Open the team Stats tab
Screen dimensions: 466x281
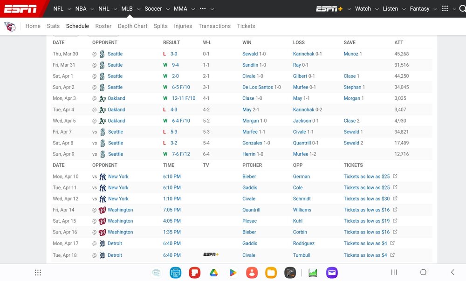coord(53,26)
